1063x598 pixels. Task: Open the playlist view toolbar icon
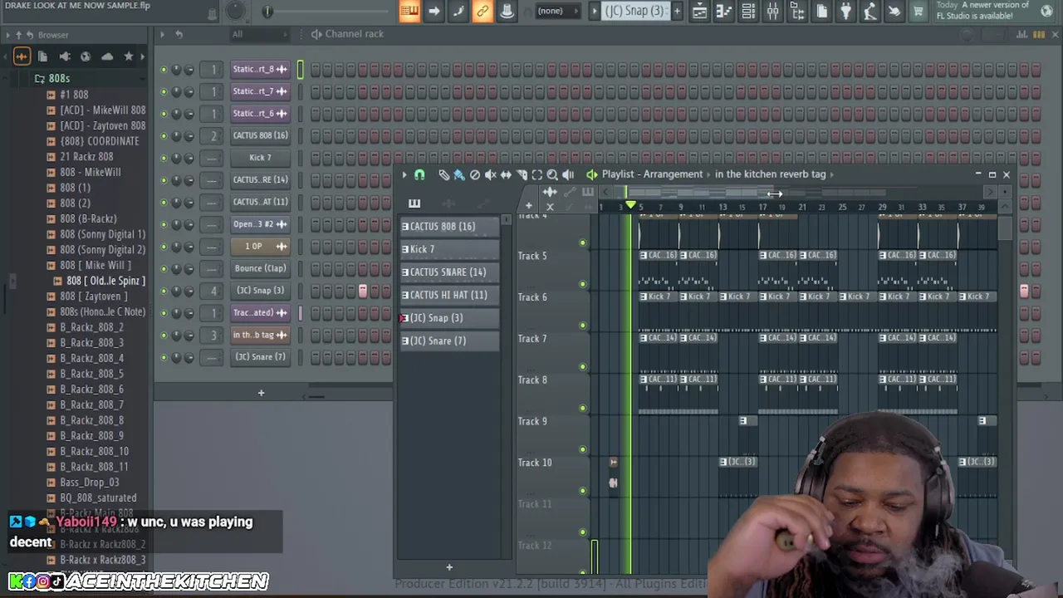(x=699, y=11)
